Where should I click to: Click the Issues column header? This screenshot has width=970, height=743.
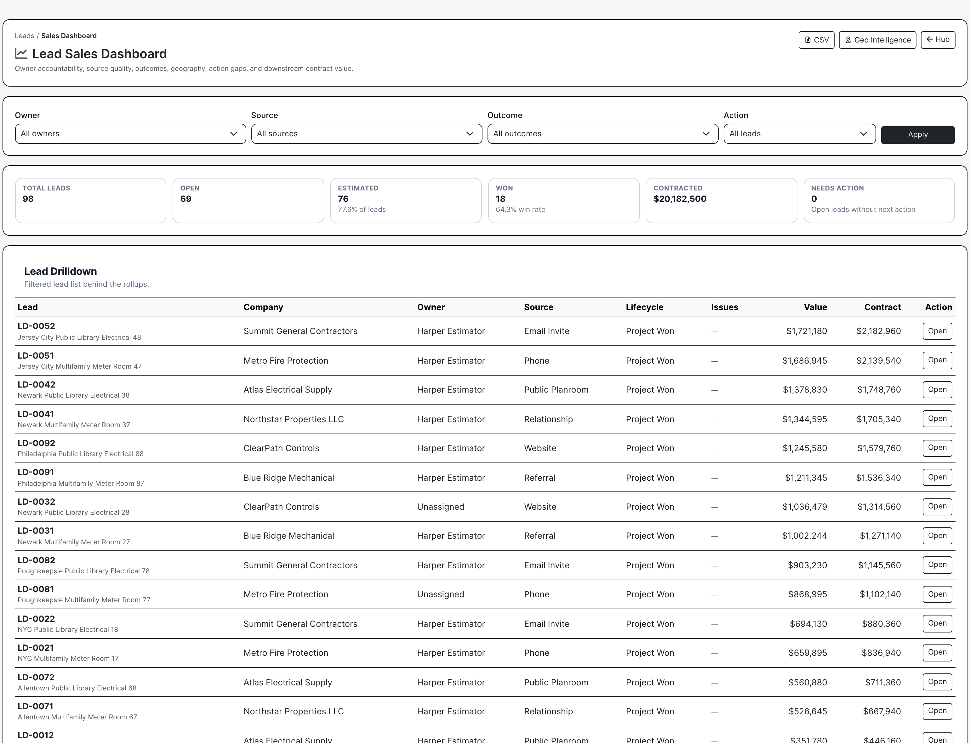coord(725,307)
